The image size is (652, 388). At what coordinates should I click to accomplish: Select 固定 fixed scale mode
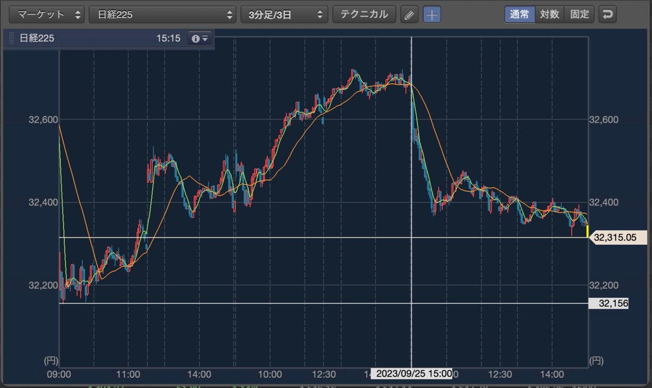[x=579, y=15]
